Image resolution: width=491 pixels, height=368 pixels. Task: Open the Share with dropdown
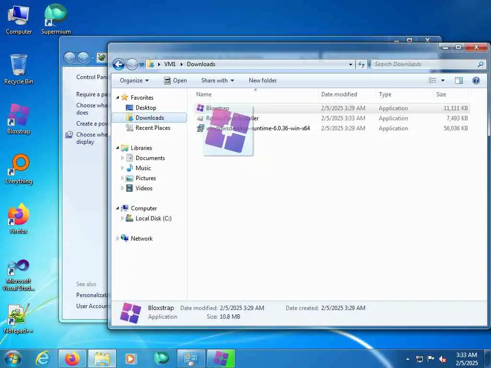[217, 80]
